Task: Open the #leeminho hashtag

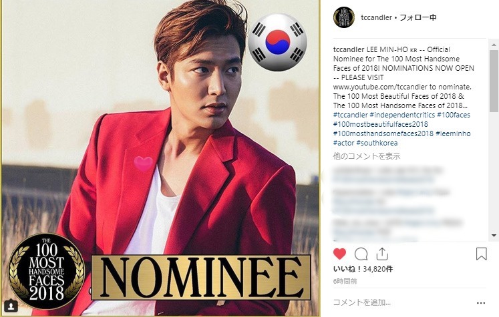Action: (453, 133)
